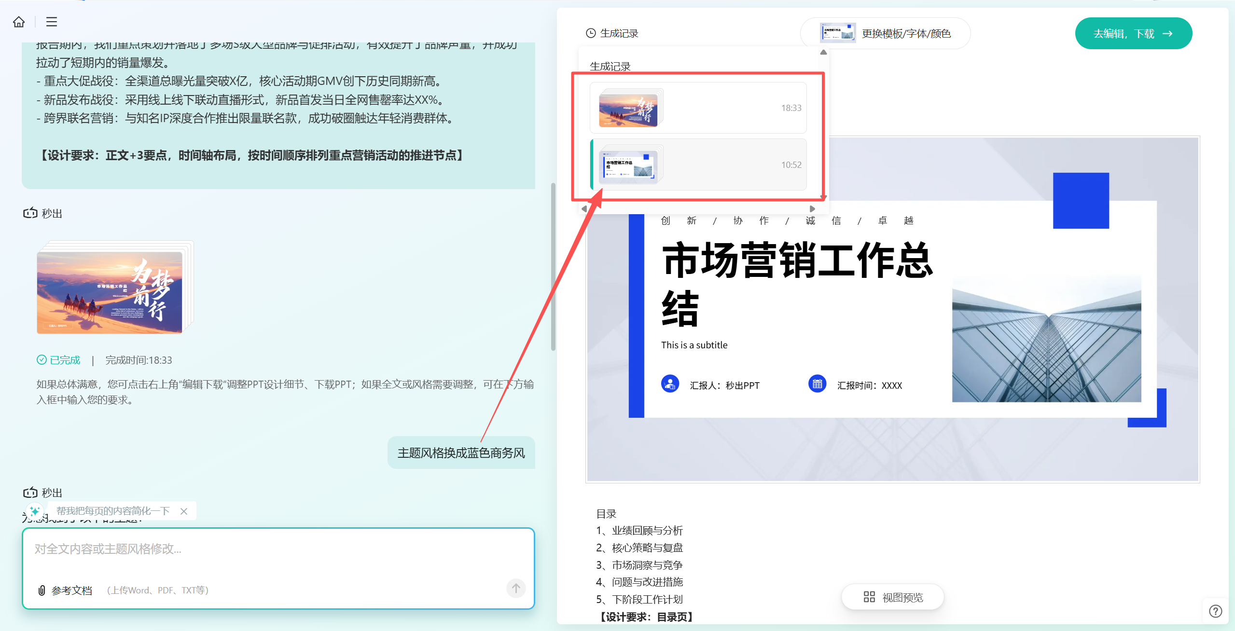Go to home via house icon
Image resolution: width=1235 pixels, height=631 pixels.
(19, 22)
